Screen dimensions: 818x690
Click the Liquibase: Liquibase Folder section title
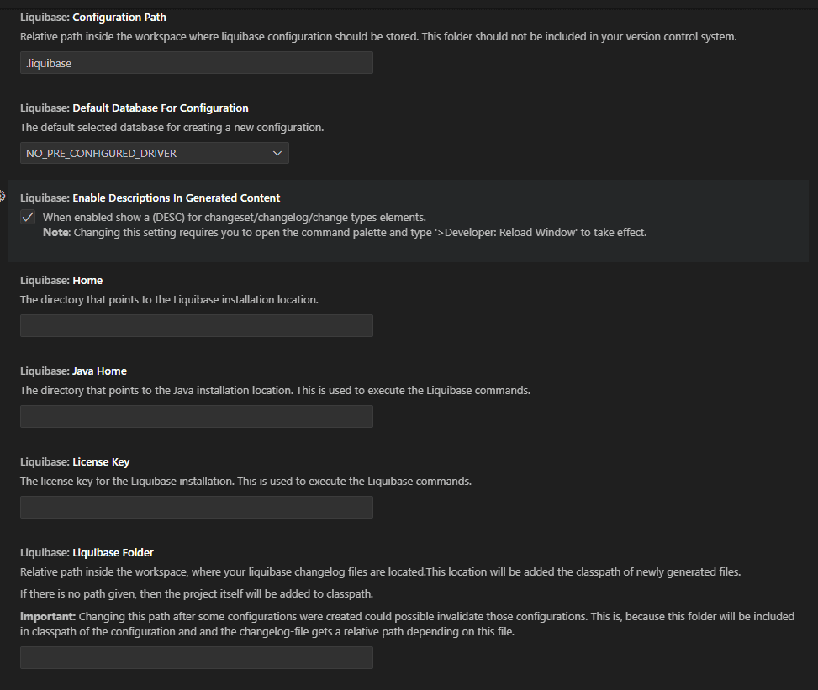click(86, 552)
